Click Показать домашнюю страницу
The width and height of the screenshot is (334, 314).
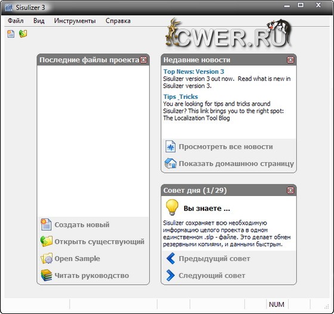(x=236, y=164)
